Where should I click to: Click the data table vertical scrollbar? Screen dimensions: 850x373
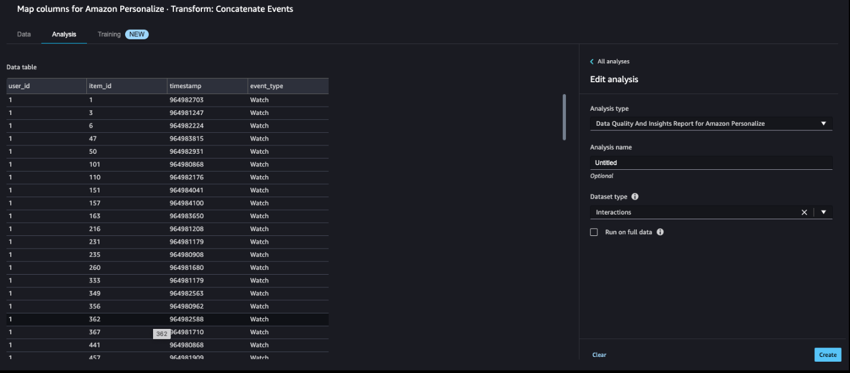click(x=564, y=117)
